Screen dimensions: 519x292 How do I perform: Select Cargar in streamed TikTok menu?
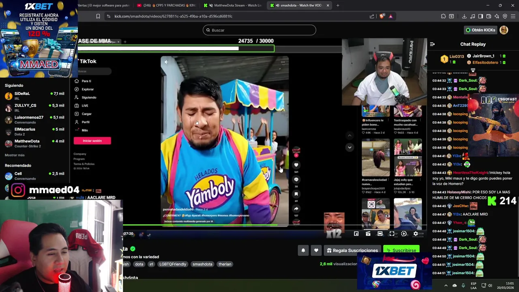point(84,114)
